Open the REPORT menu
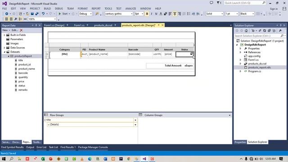The width and height of the screenshot is (288, 162). click(x=96, y=9)
